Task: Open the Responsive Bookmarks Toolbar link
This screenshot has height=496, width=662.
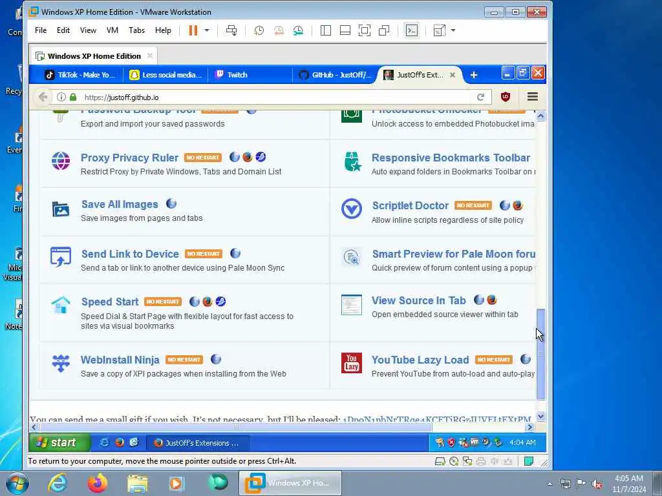Action: point(451,158)
